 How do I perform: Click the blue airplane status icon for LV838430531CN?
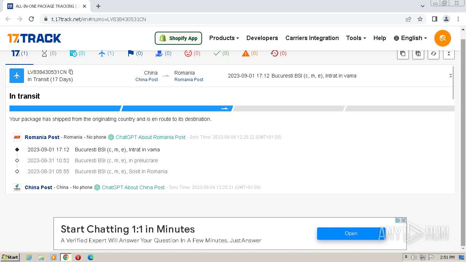click(17, 76)
